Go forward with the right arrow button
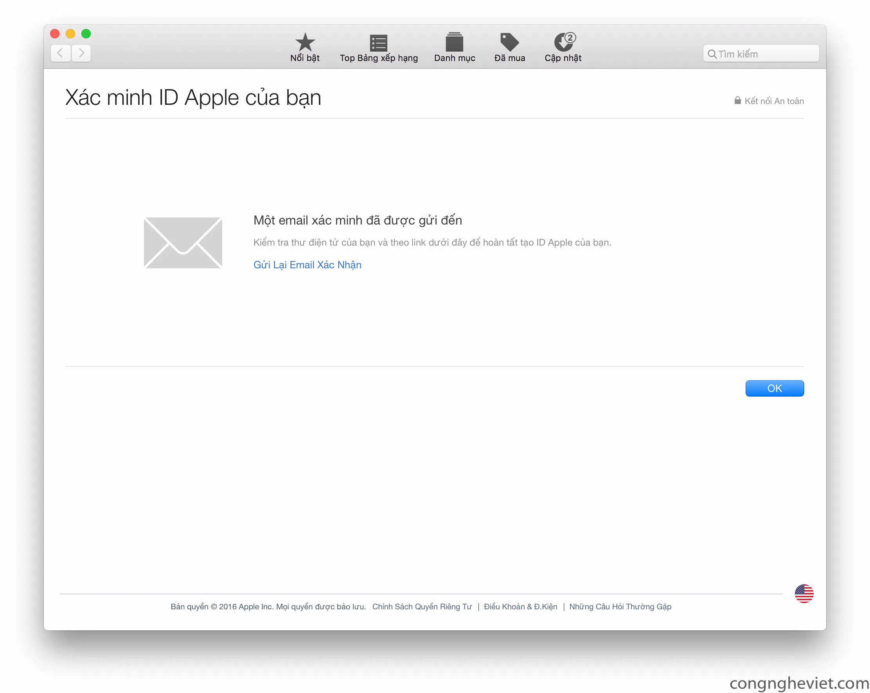 [81, 53]
